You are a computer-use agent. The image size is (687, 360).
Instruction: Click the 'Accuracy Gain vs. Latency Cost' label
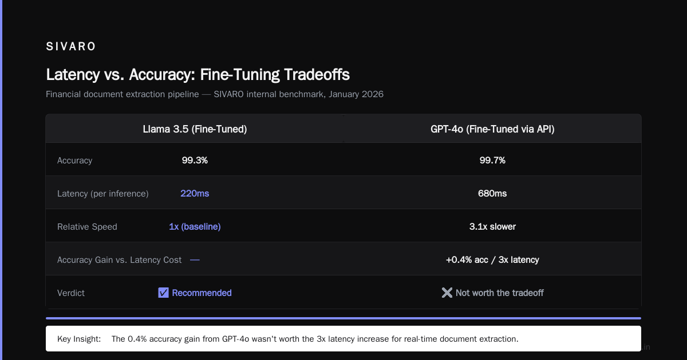[x=120, y=260]
